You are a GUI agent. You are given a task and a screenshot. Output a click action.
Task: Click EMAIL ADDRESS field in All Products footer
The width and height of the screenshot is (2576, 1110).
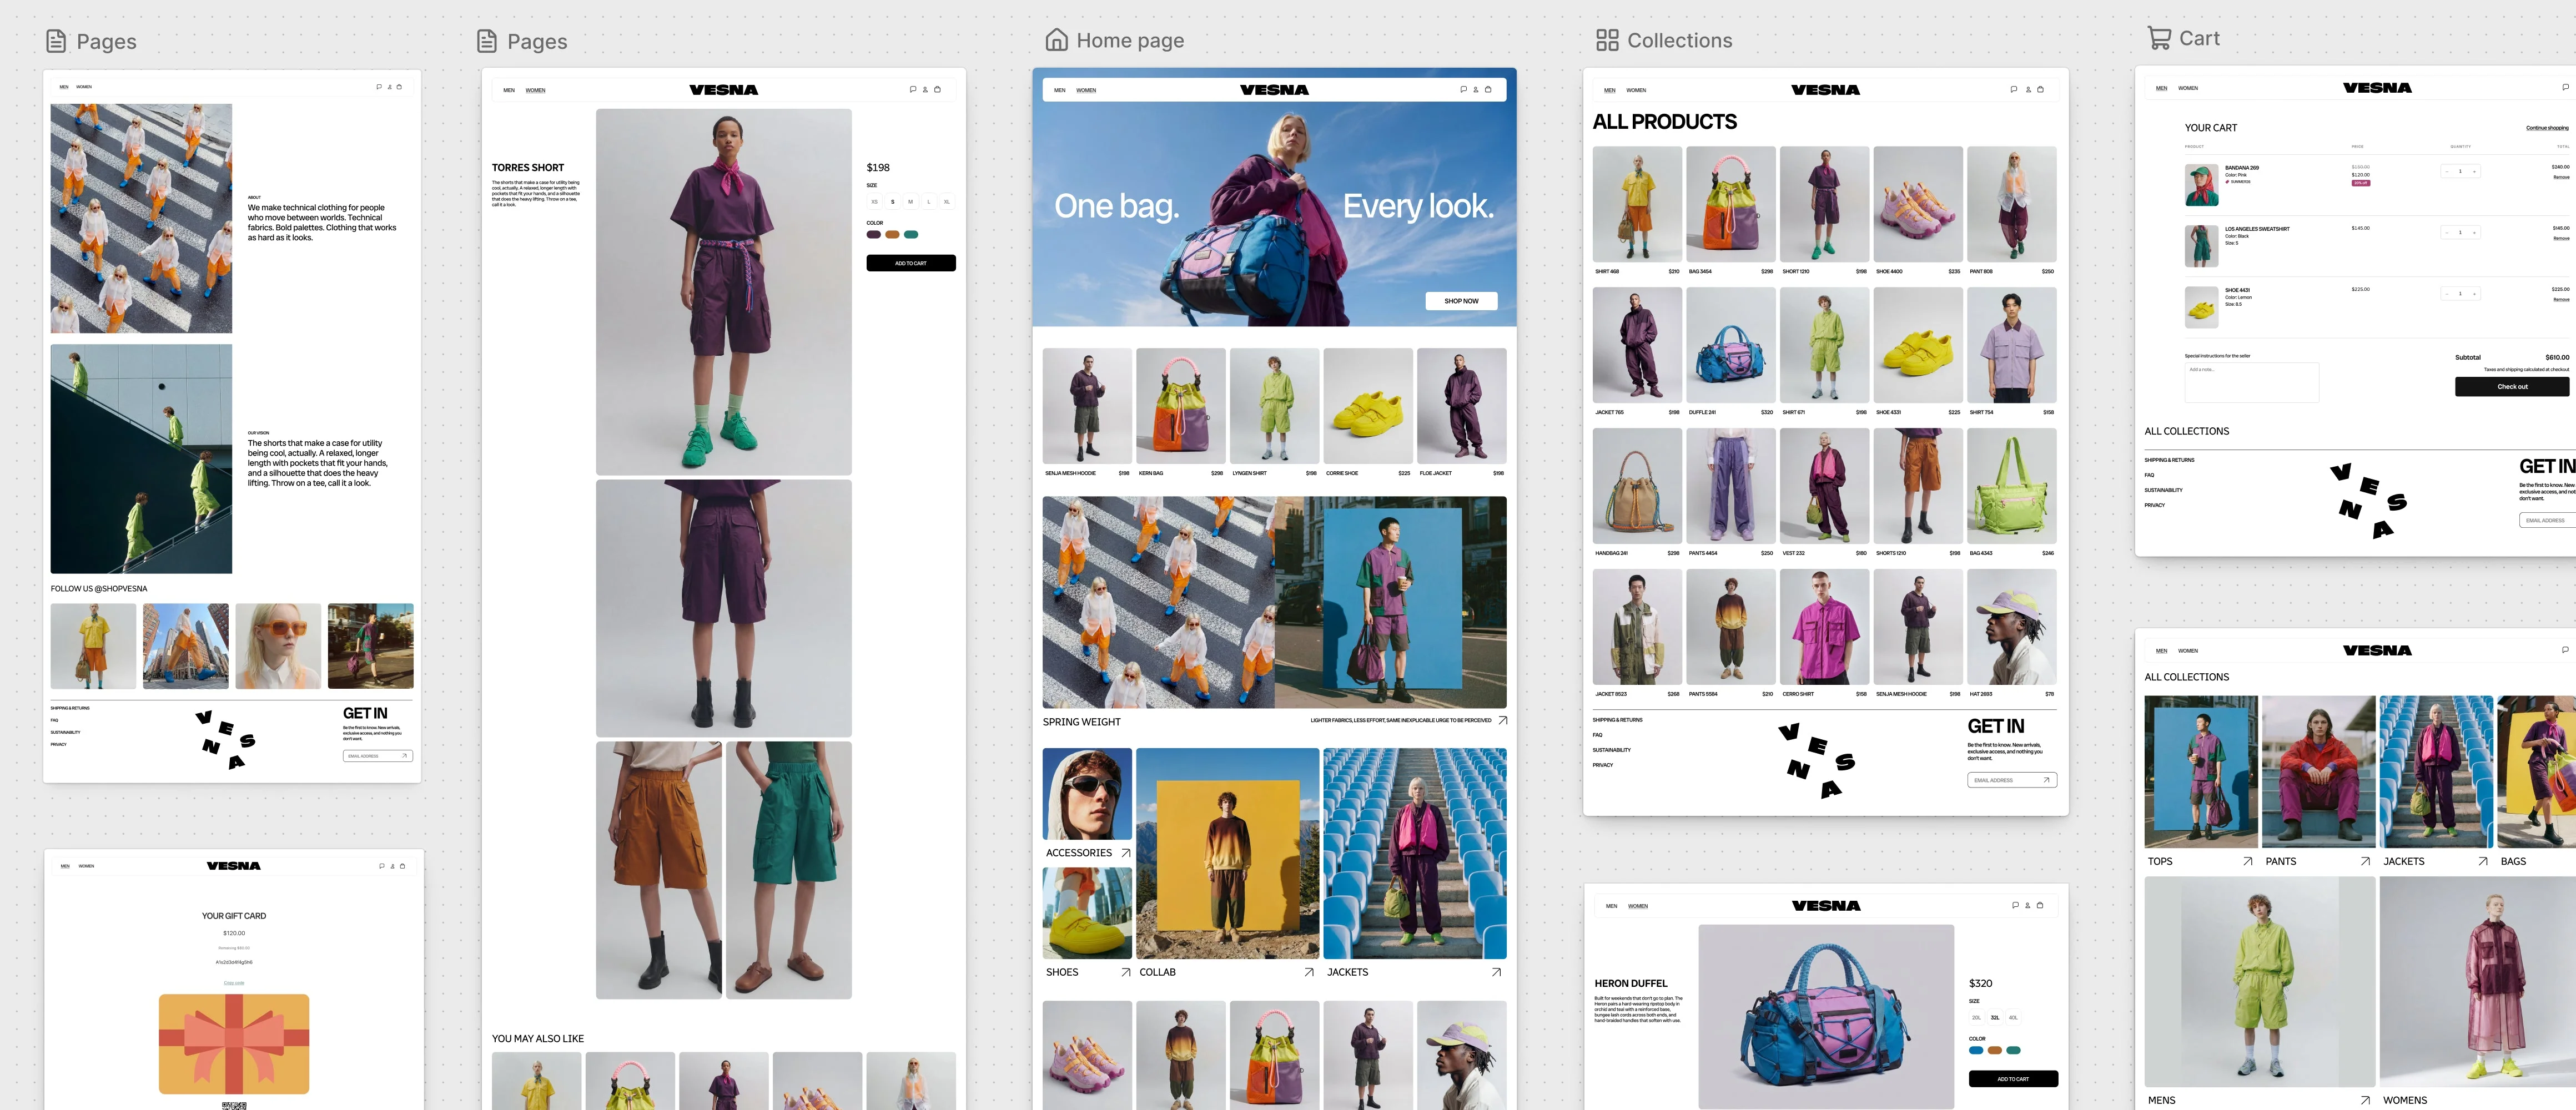[x=2012, y=780]
